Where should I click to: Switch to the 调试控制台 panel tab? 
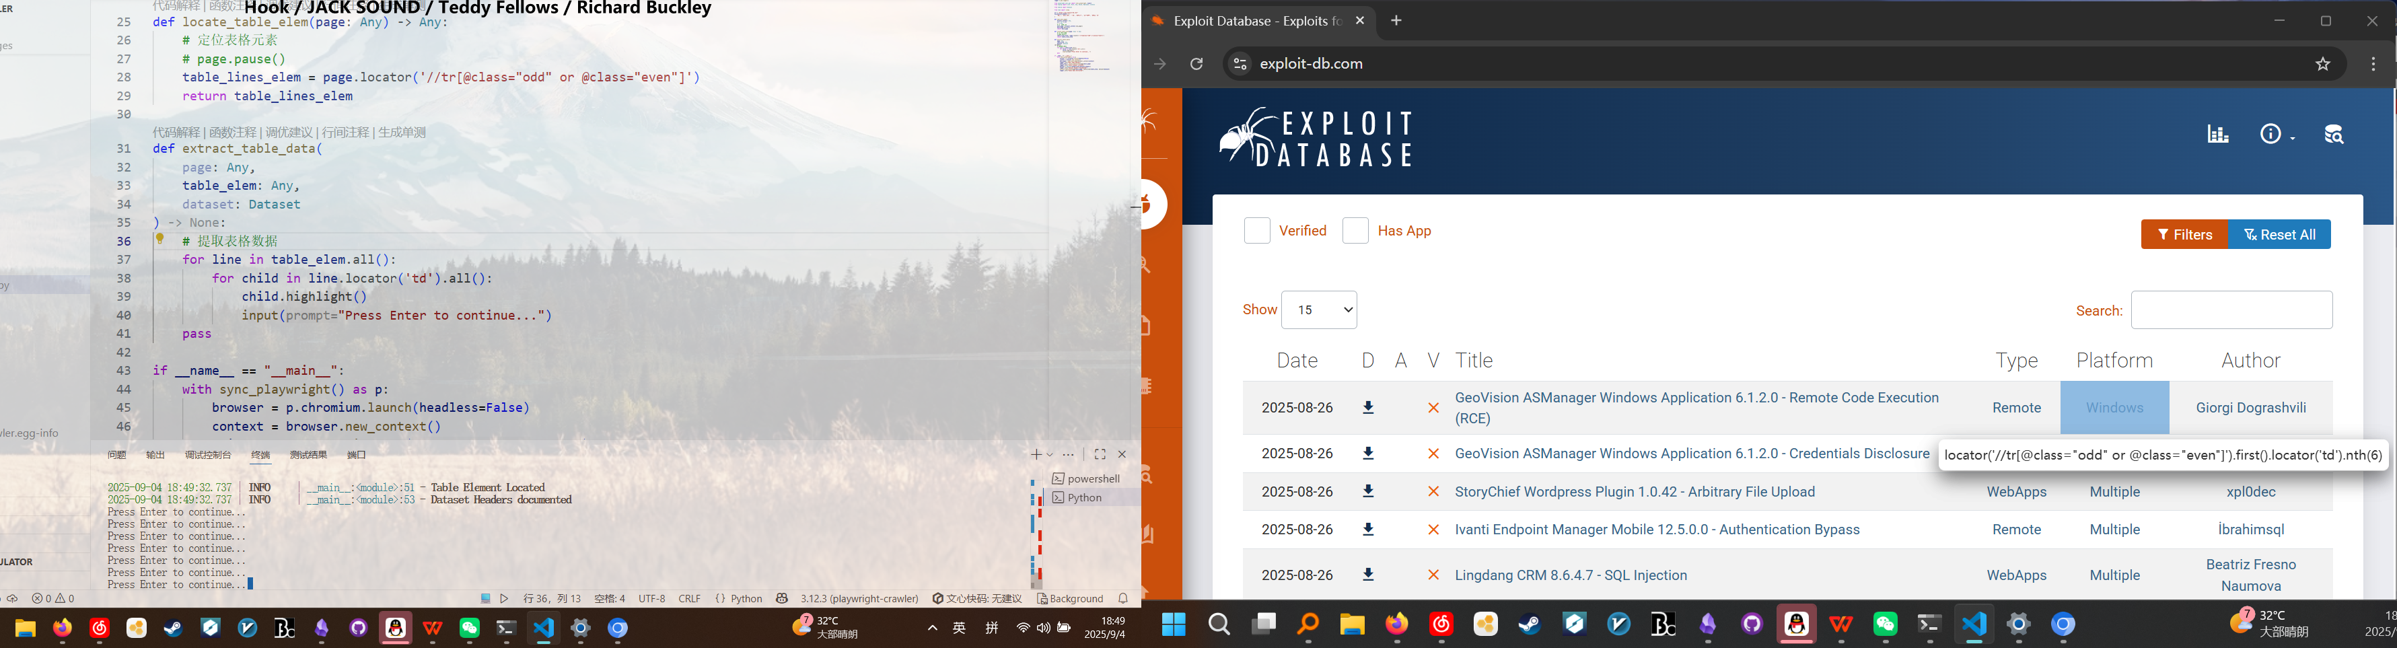[x=207, y=456]
